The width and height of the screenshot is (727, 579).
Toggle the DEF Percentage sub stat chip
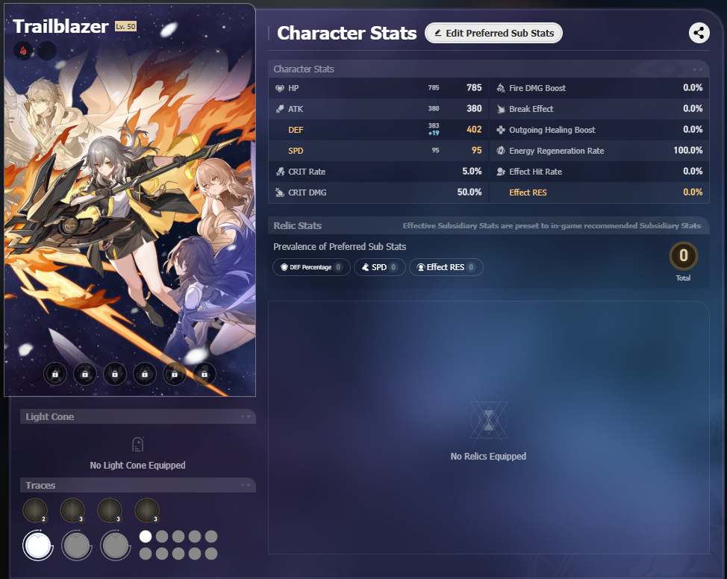(311, 267)
